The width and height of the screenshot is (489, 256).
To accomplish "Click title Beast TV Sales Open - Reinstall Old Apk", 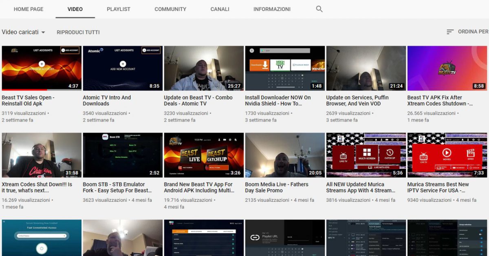I will tap(28, 101).
